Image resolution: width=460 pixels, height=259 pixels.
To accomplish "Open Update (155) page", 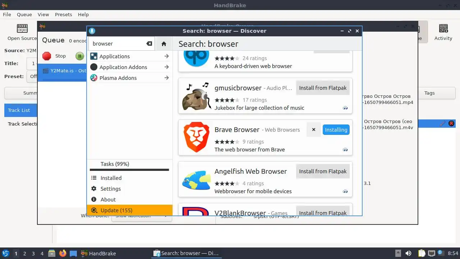I will (x=129, y=210).
